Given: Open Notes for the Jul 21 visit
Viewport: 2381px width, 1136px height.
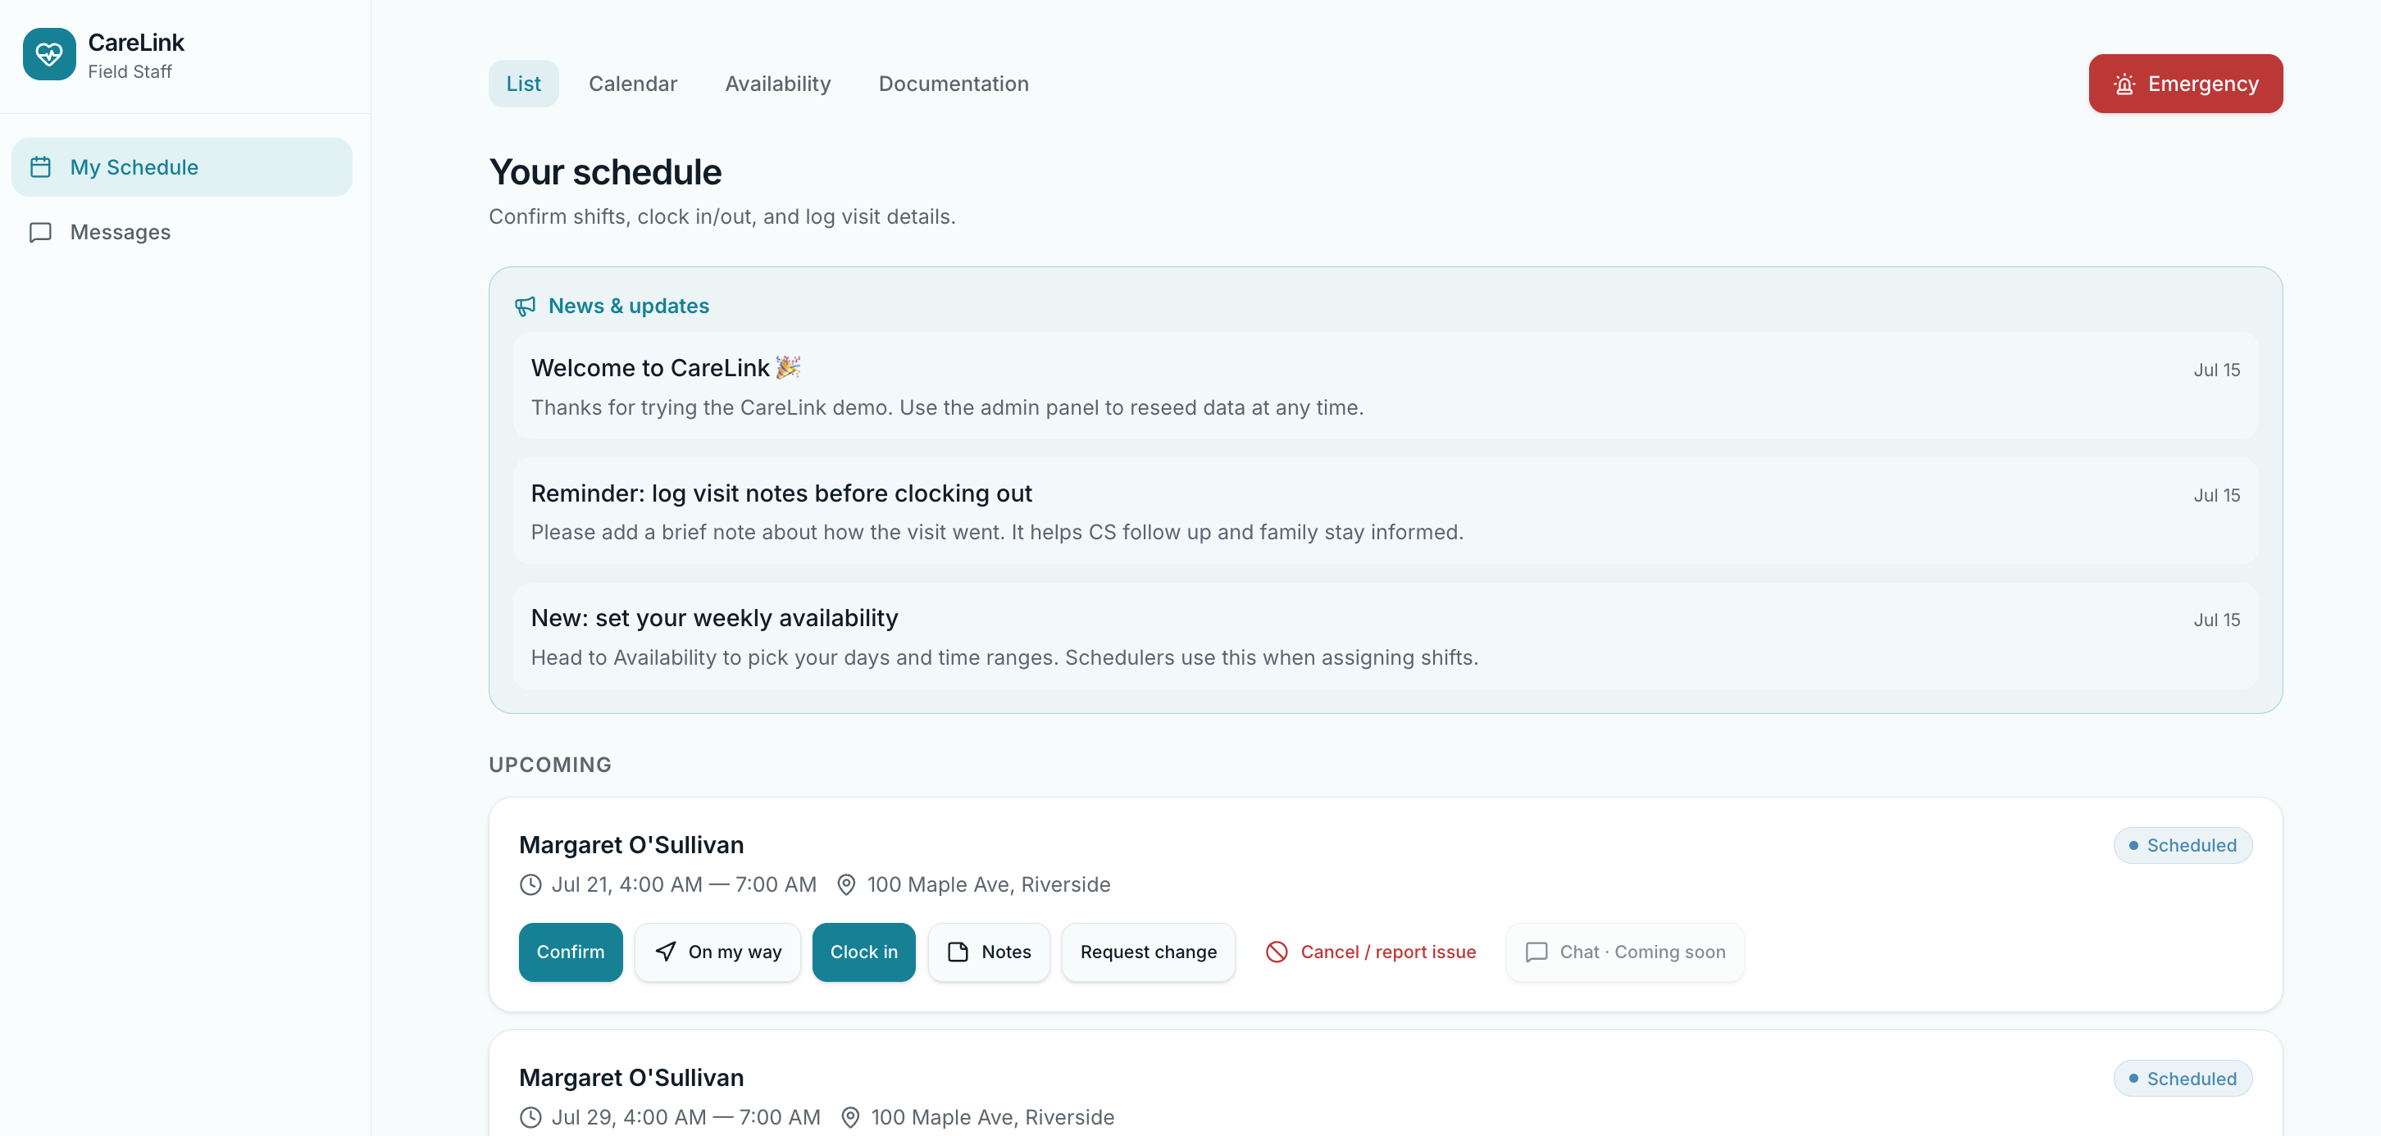Looking at the screenshot, I should click(989, 952).
